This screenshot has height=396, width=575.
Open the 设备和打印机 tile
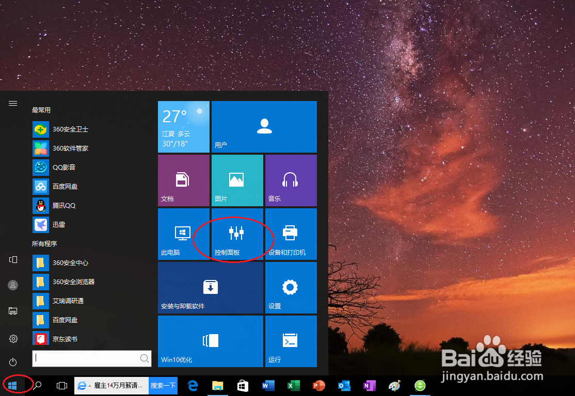click(x=291, y=234)
